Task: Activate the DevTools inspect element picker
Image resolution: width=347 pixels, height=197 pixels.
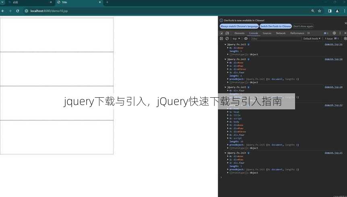Action: coord(221,33)
